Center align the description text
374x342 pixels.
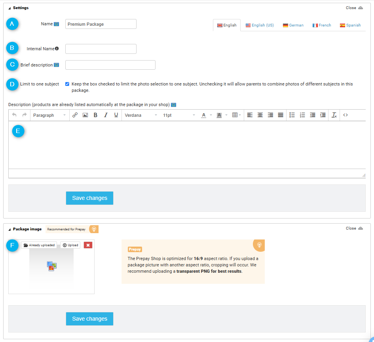pyautogui.click(x=260, y=115)
